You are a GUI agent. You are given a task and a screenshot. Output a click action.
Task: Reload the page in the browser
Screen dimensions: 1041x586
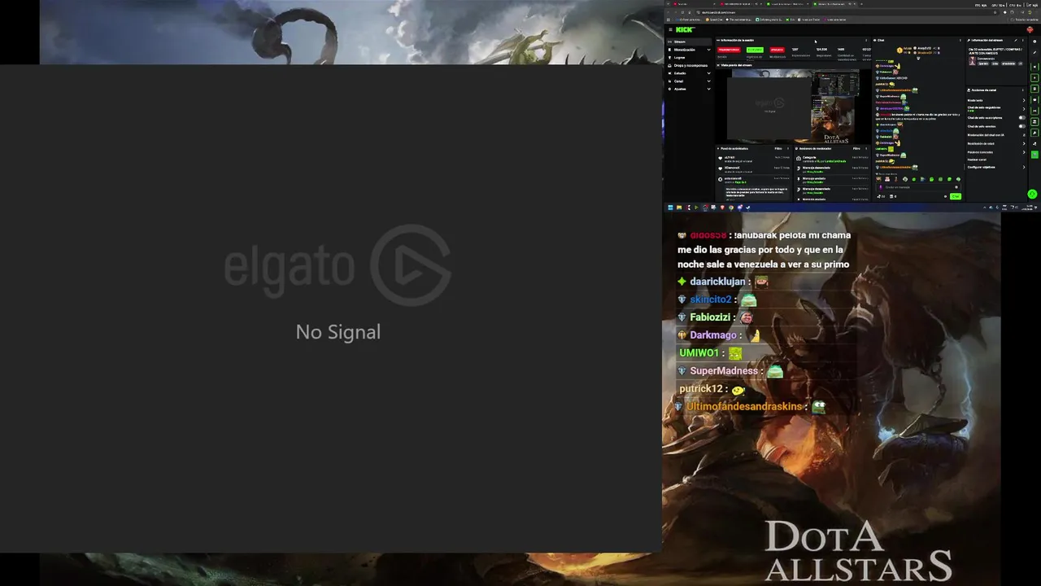[x=682, y=12]
